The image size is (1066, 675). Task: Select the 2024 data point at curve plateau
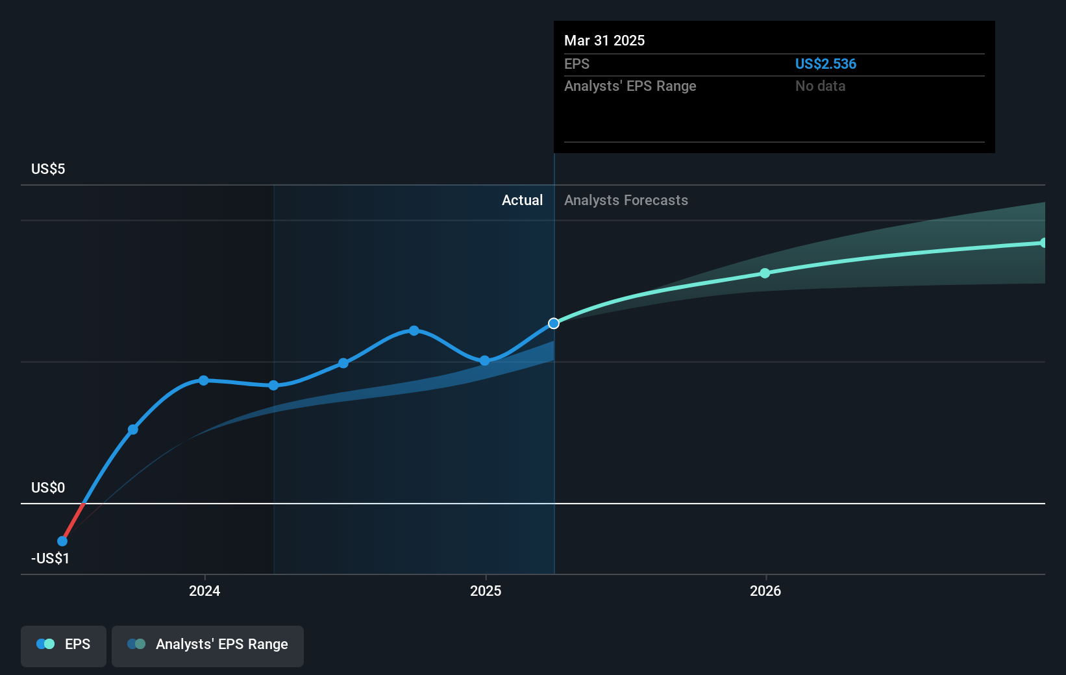point(204,380)
